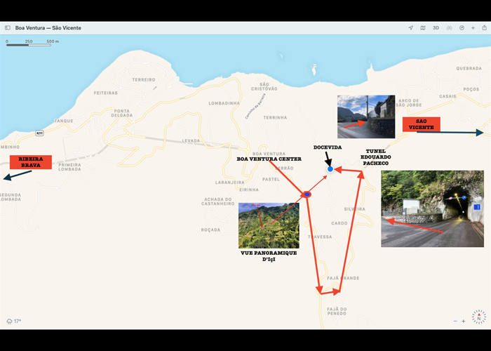Screen dimensions: 491x351
Task: Open the directions icon in the toolbar
Action: [x=462, y=28]
